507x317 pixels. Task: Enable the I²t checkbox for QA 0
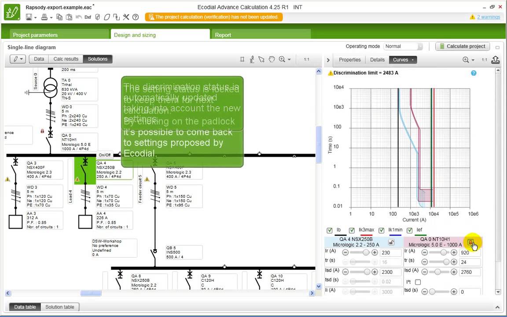click(x=418, y=282)
